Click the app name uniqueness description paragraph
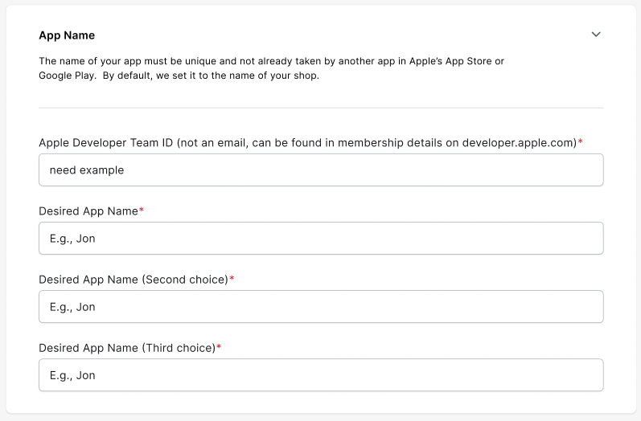Viewport: 641px width, 421px height. click(x=271, y=68)
